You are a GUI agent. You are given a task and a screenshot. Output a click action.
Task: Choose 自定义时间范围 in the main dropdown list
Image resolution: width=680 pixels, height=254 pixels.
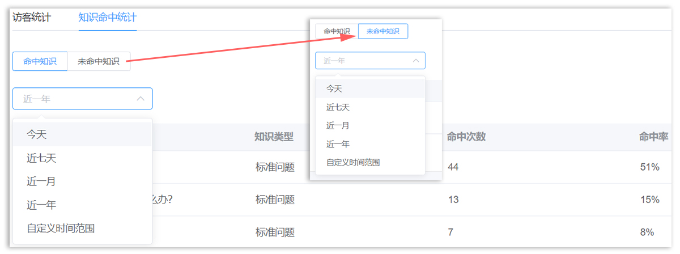coord(83,228)
